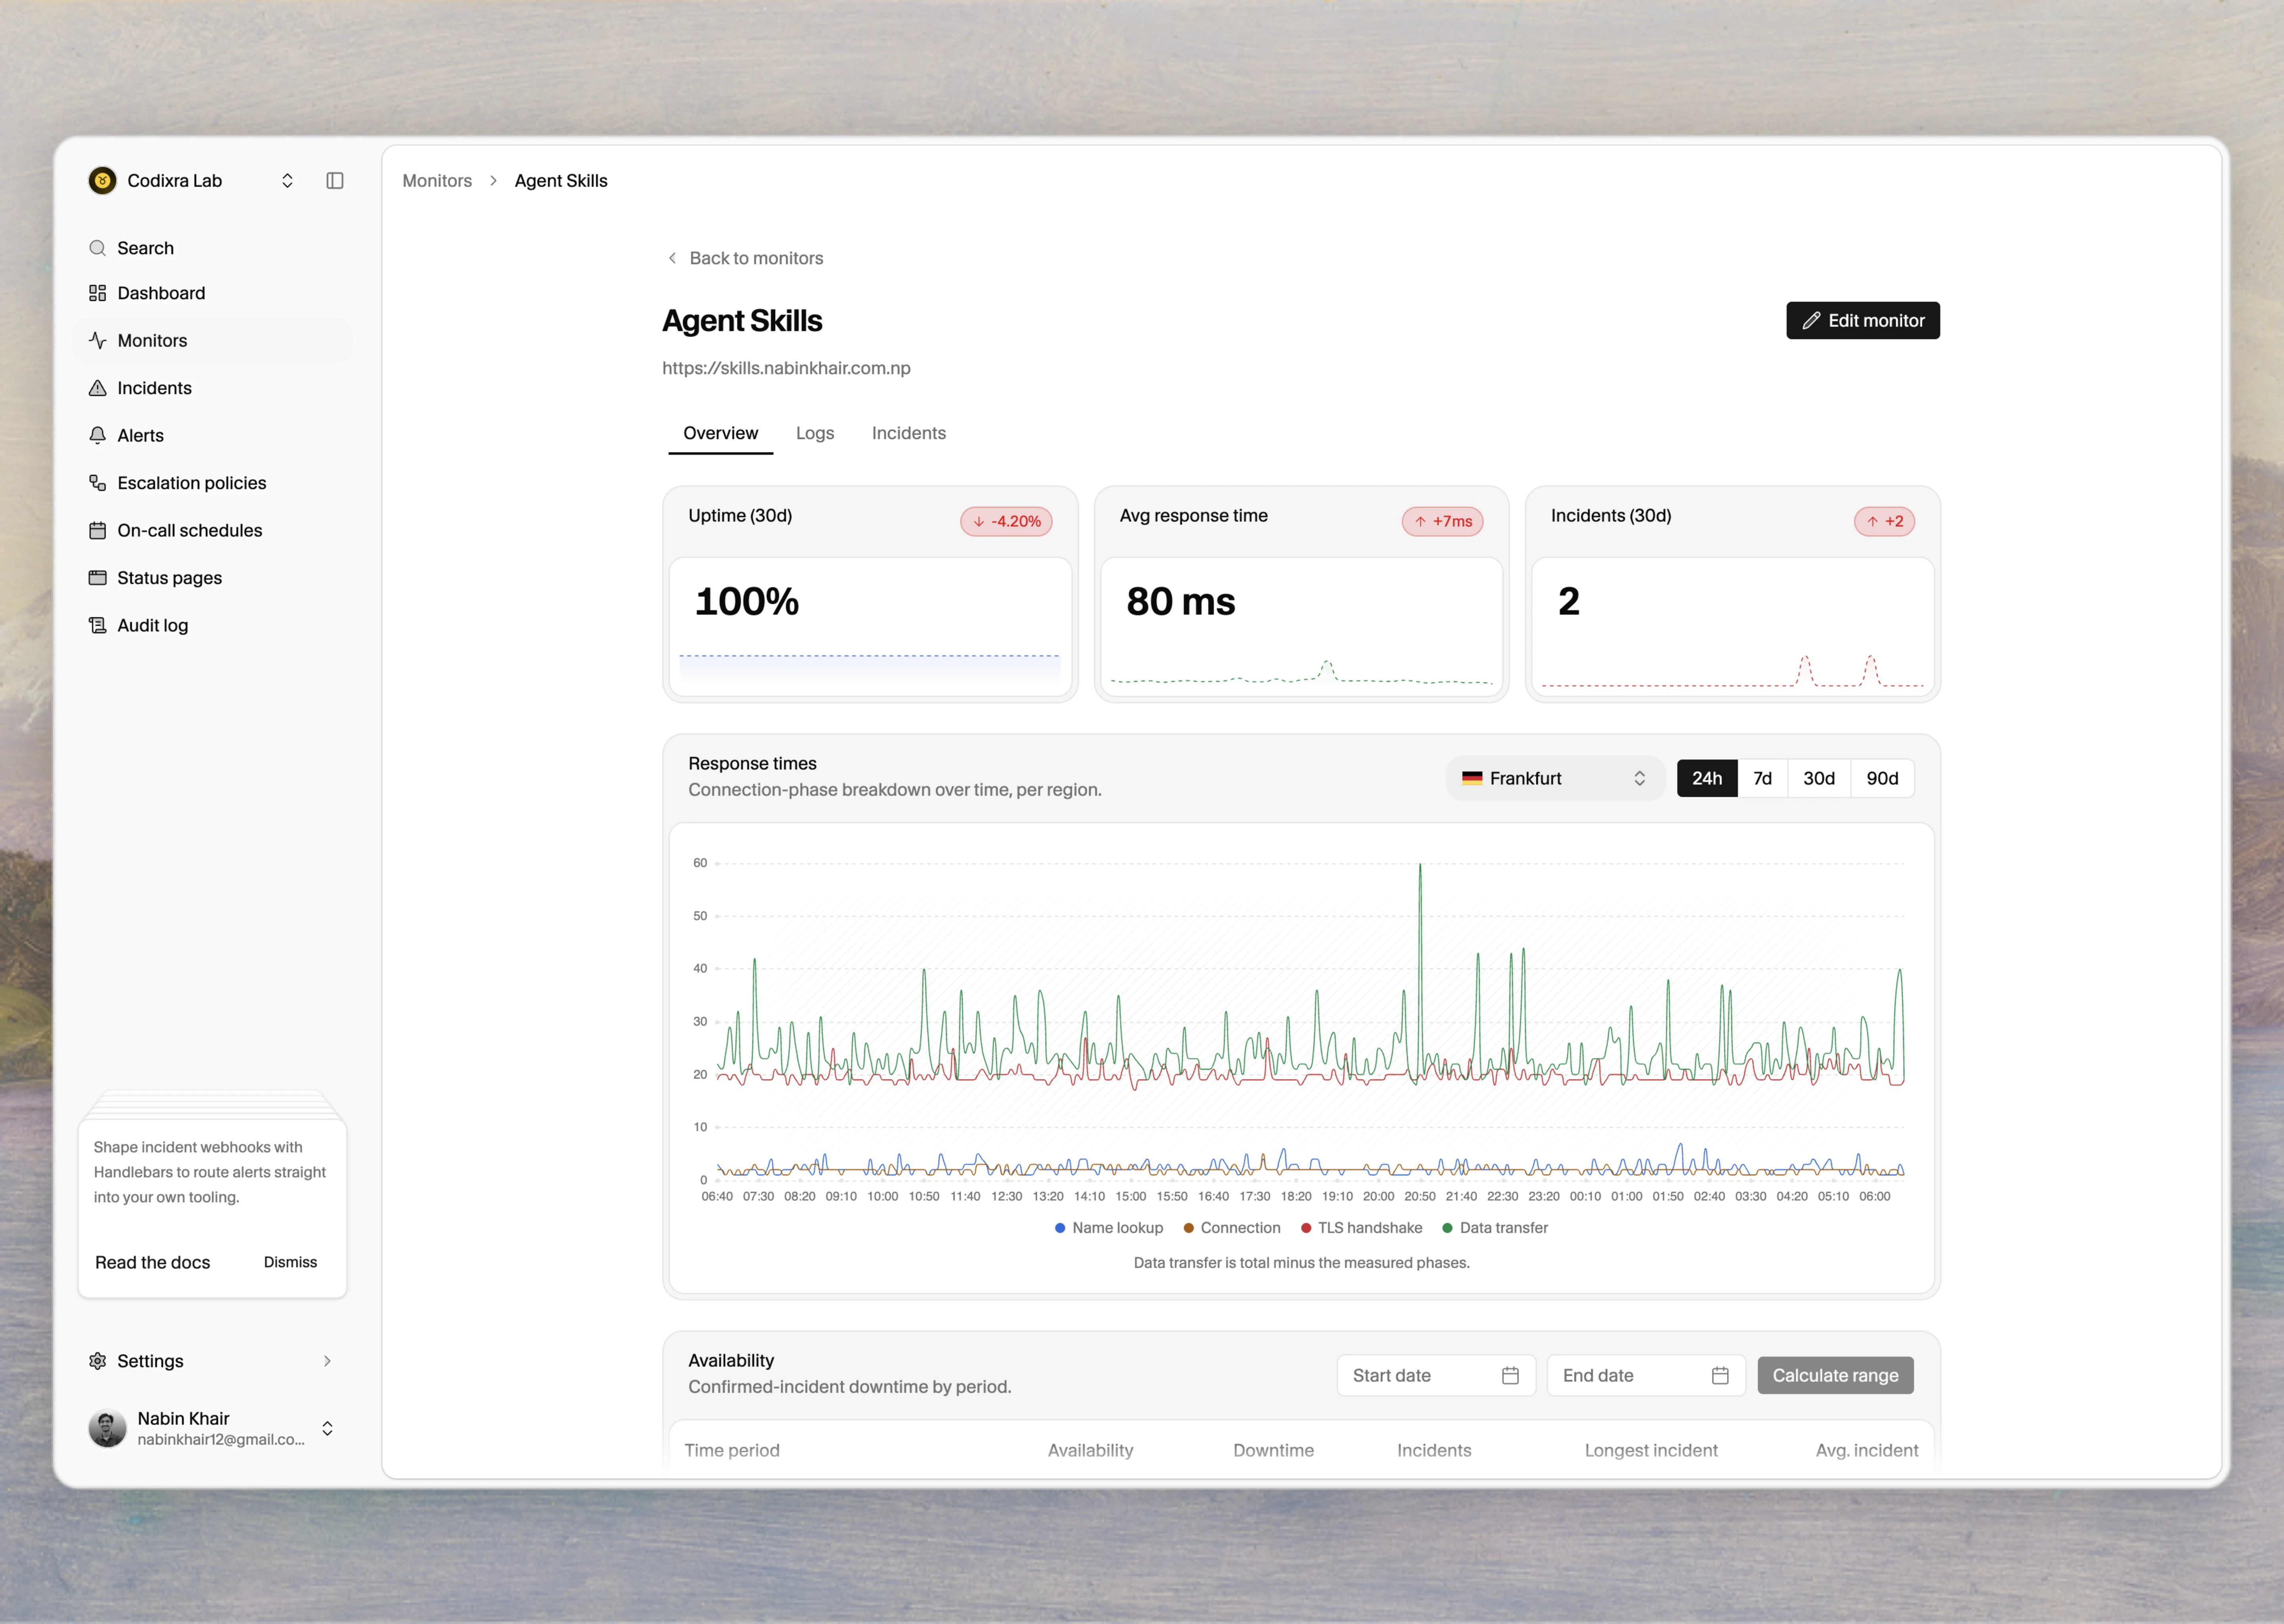Viewport: 2284px width, 1624px height.
Task: Click the Nabin Khair profile photo
Action: 107,1428
